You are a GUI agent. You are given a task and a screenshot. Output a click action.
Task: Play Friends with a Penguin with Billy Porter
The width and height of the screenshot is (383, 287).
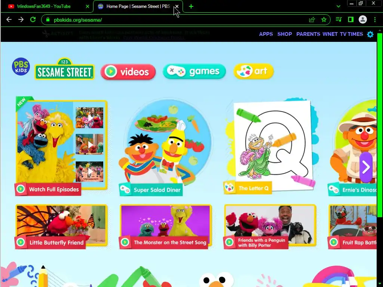coord(256,243)
